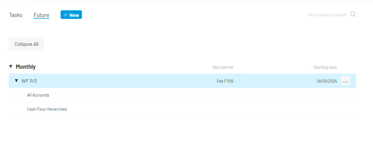Select the WF 11/3 row name
Viewport: 373px width, 156px height.
[29, 81]
